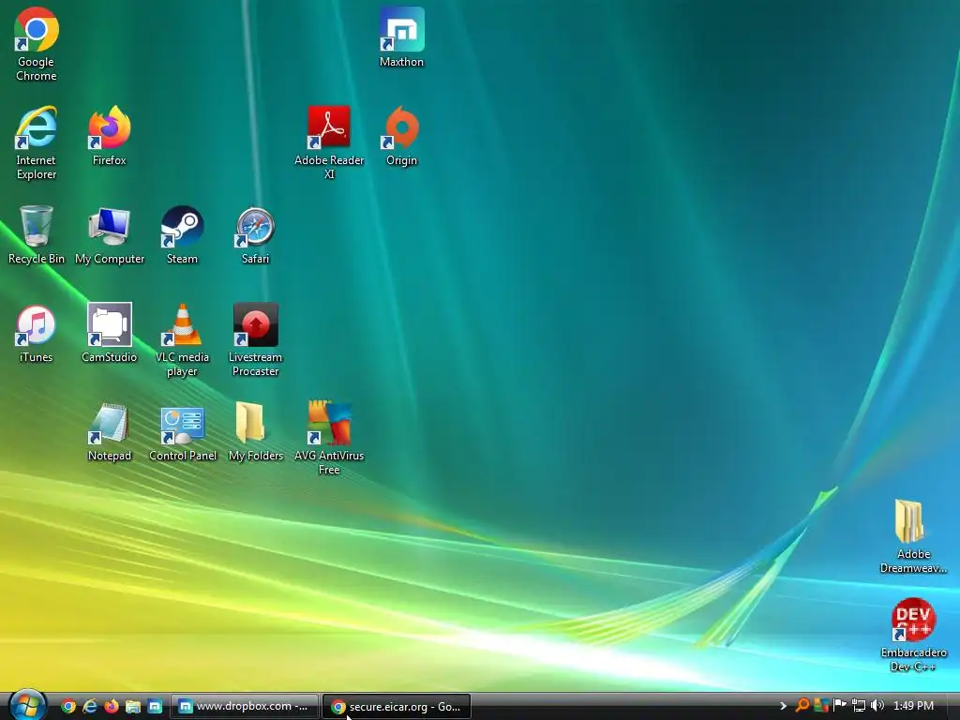Select the Internet Explorer desktop icon
The image size is (960, 720).
tap(37, 142)
